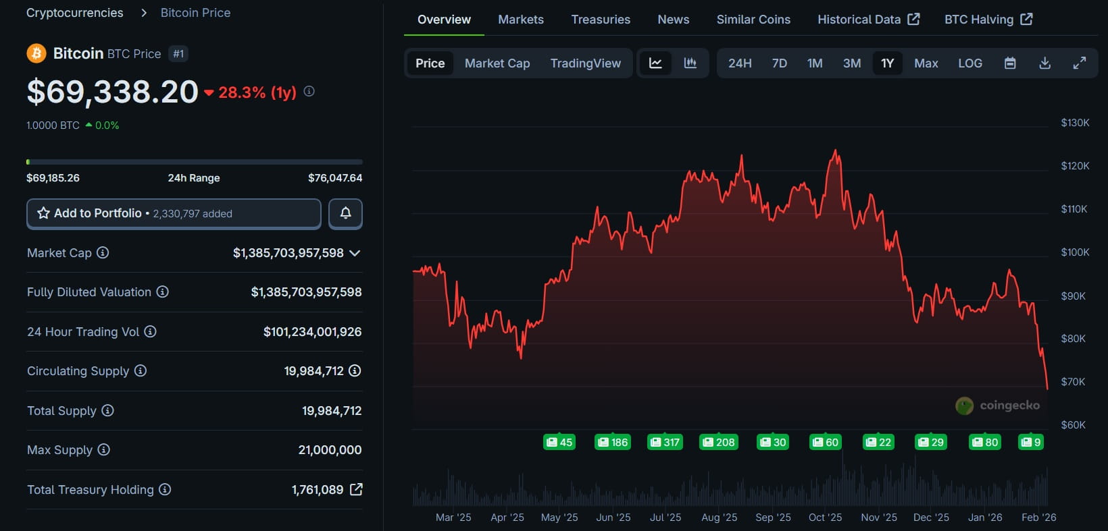Screen dimensions: 1108x531
Task: Open Total Treasury Holding external link icon
Action: click(x=356, y=489)
